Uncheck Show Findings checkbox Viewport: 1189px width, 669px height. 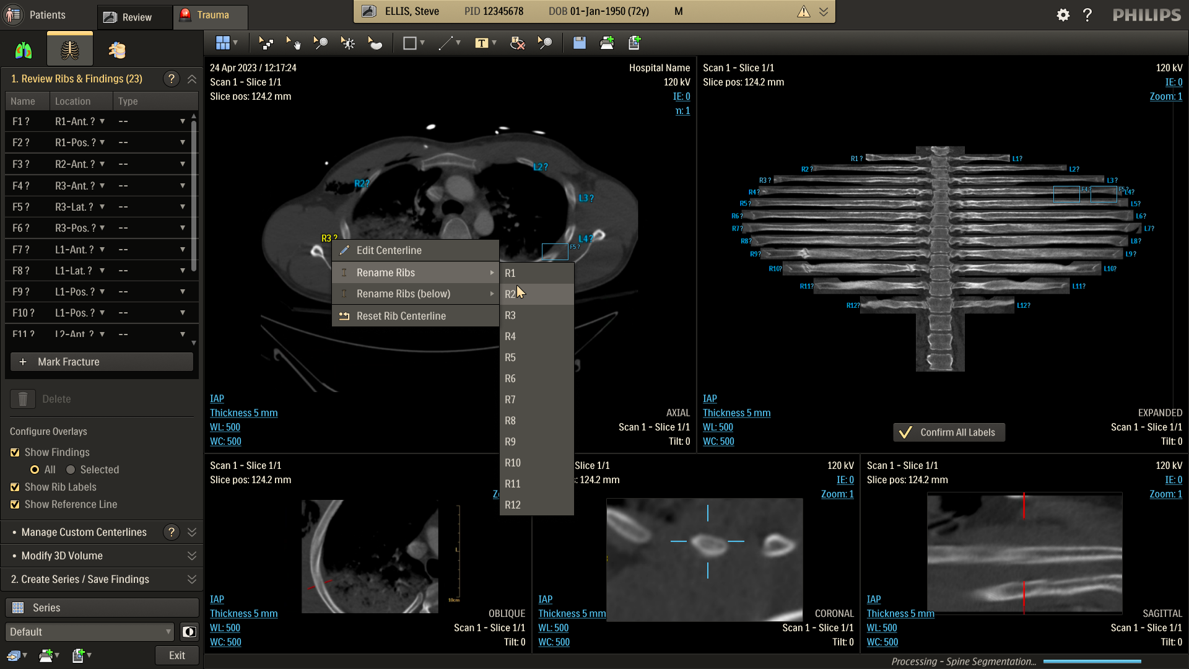coord(15,452)
